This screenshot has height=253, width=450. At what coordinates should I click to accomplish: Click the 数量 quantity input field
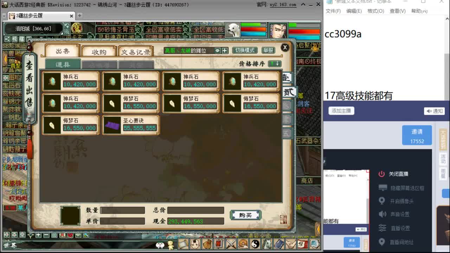coord(122,210)
